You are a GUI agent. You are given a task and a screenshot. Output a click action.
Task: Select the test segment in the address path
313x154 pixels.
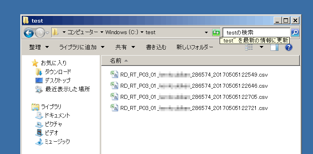(x=151, y=32)
